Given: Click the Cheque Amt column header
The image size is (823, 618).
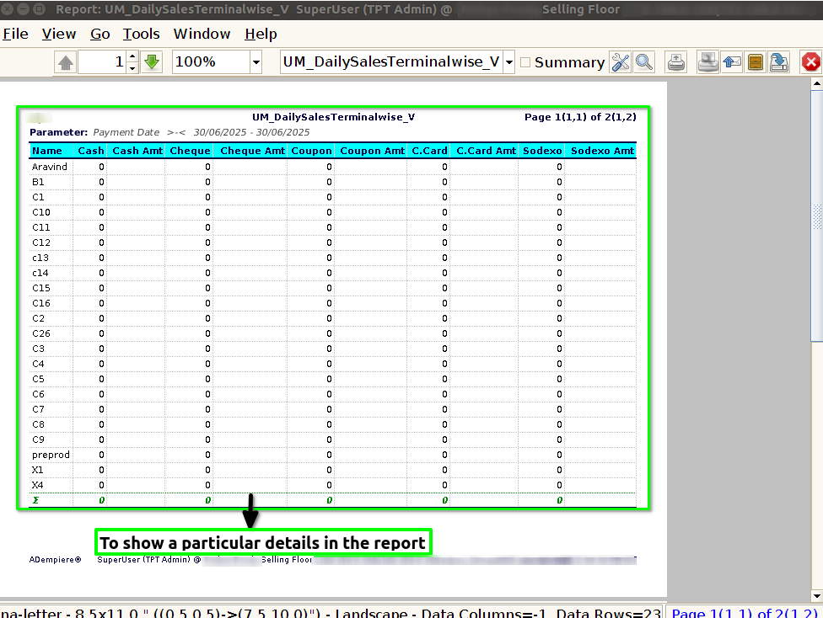Looking at the screenshot, I should click(x=252, y=151).
